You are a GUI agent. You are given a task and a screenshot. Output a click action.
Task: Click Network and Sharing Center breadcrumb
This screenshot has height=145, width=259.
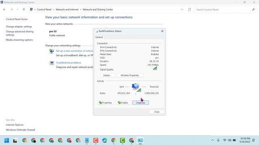pos(98,10)
